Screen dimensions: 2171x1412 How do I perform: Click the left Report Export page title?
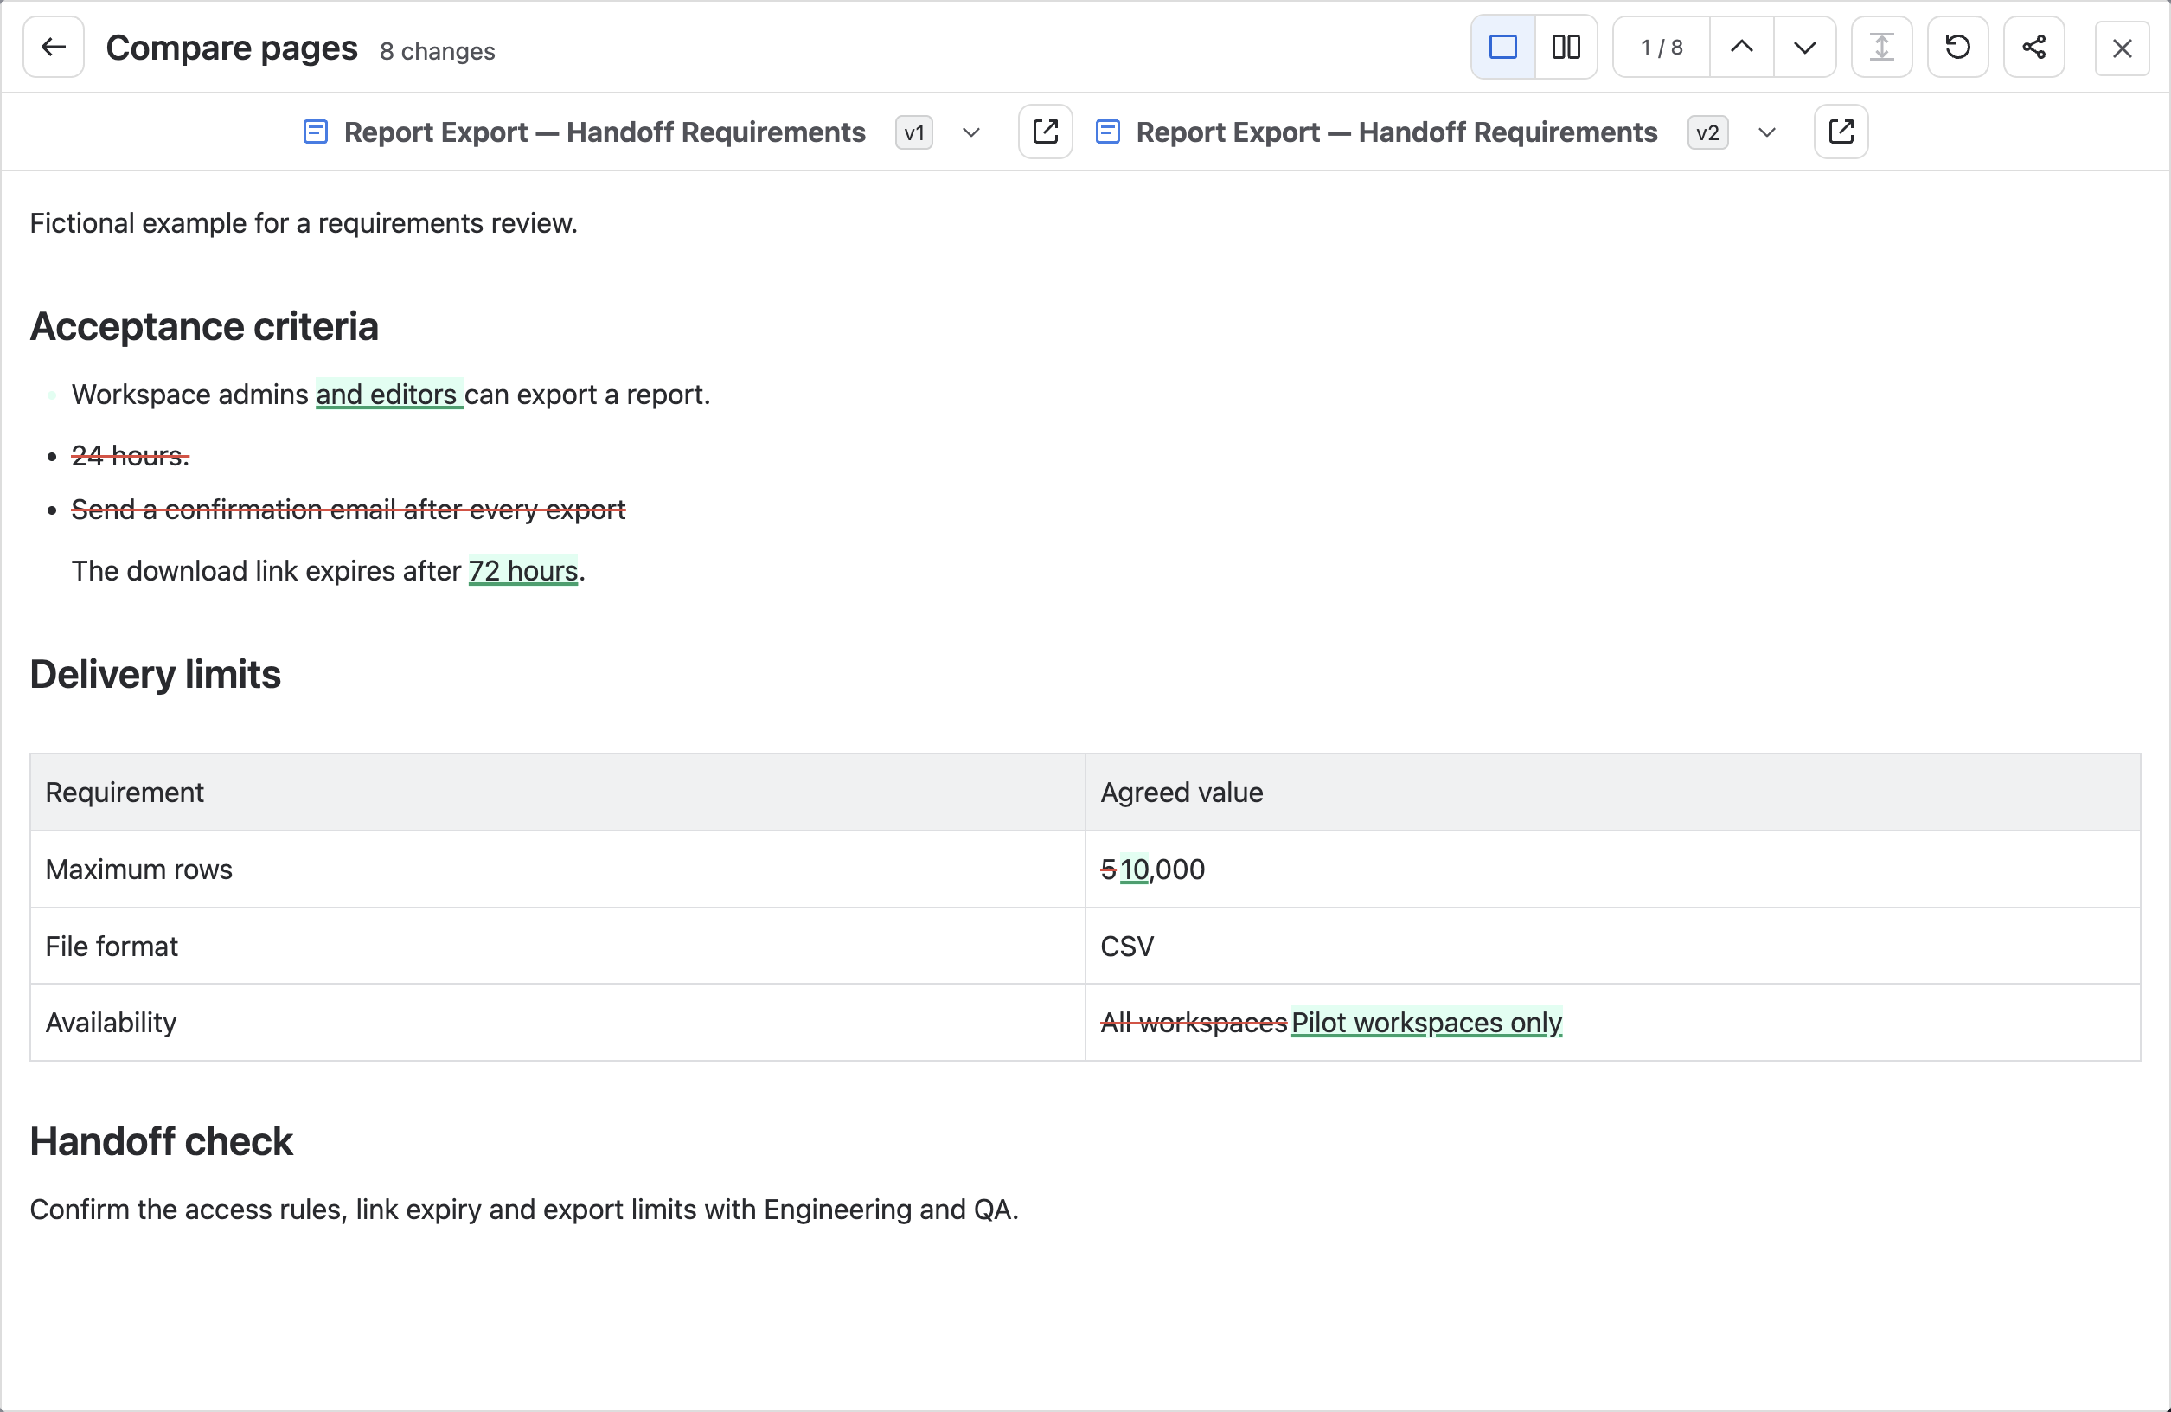pos(604,132)
